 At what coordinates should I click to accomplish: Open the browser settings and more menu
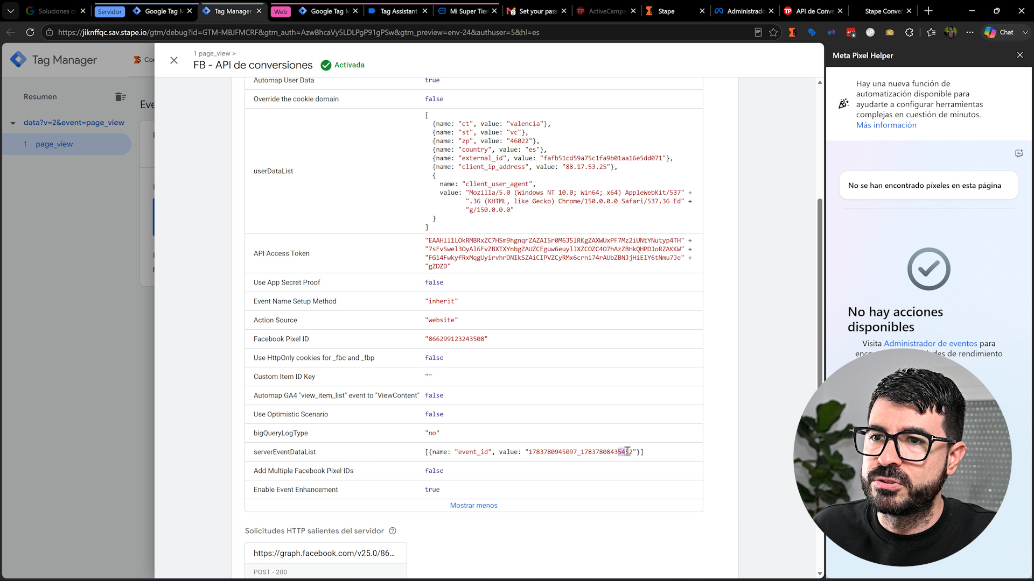[970, 32]
